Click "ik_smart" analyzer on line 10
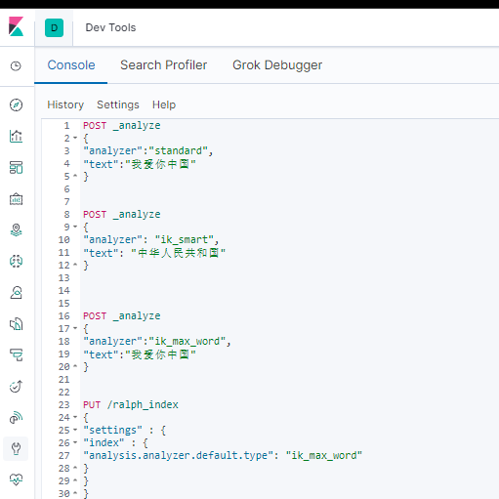Viewport: 499px width, 499px height. pyautogui.click(x=184, y=240)
